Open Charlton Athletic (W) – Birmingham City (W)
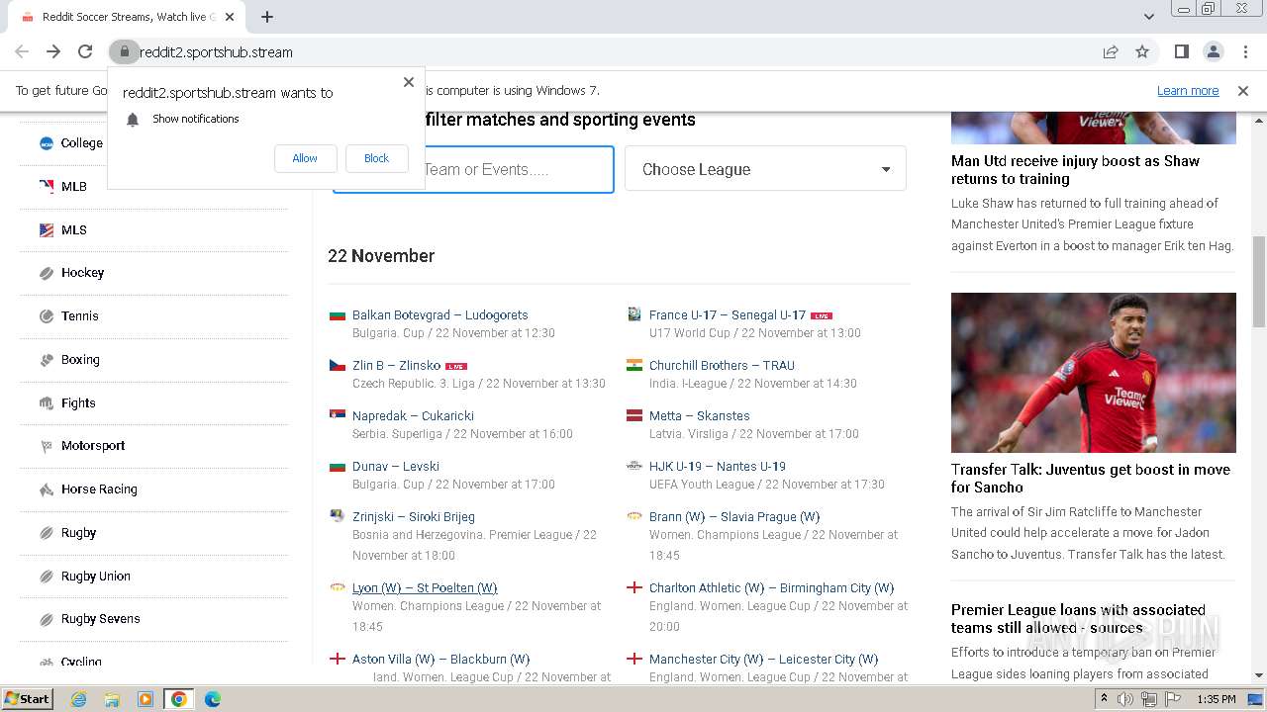This screenshot has height=712, width=1267. 772,587
